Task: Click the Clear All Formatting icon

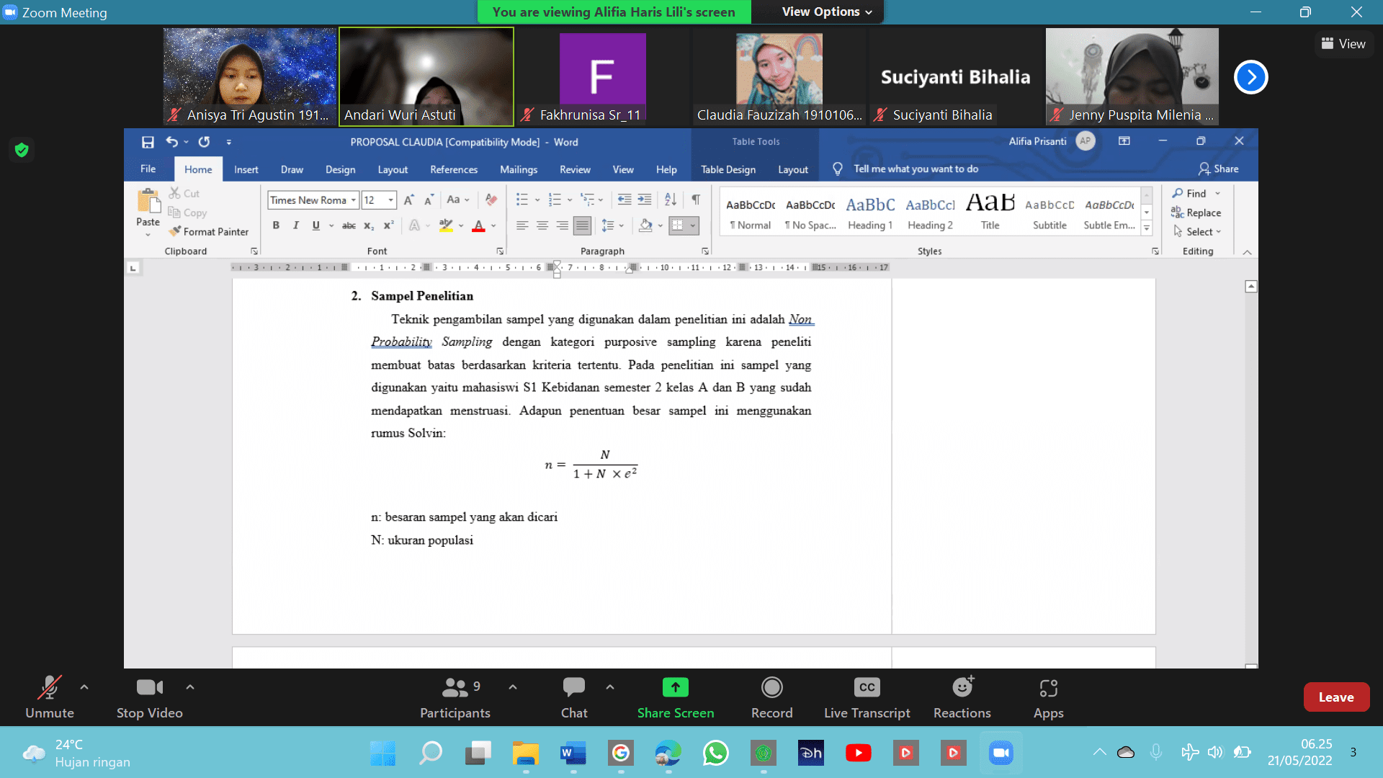Action: 491,200
